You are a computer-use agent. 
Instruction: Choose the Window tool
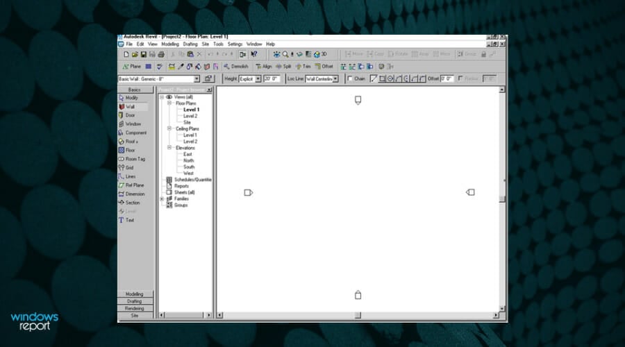point(132,124)
